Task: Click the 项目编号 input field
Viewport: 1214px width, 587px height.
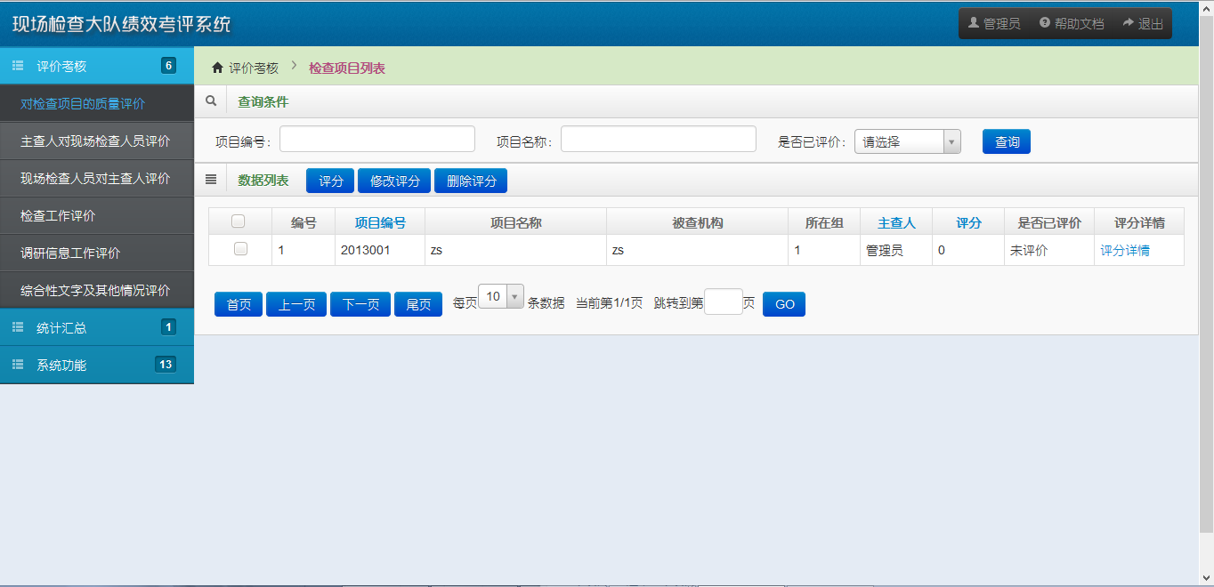Action: click(x=376, y=140)
